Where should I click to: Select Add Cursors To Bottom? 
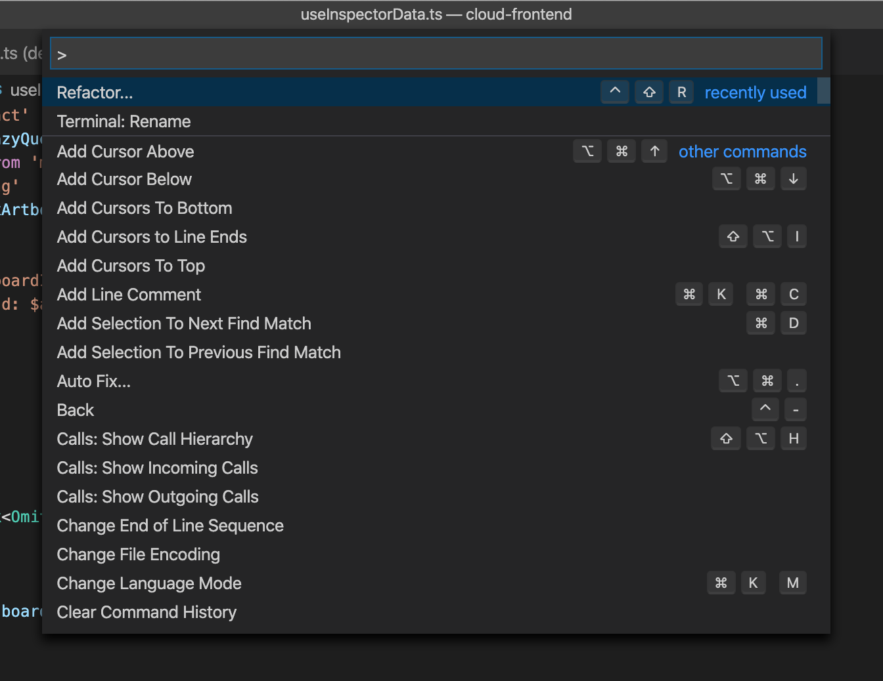coord(145,208)
